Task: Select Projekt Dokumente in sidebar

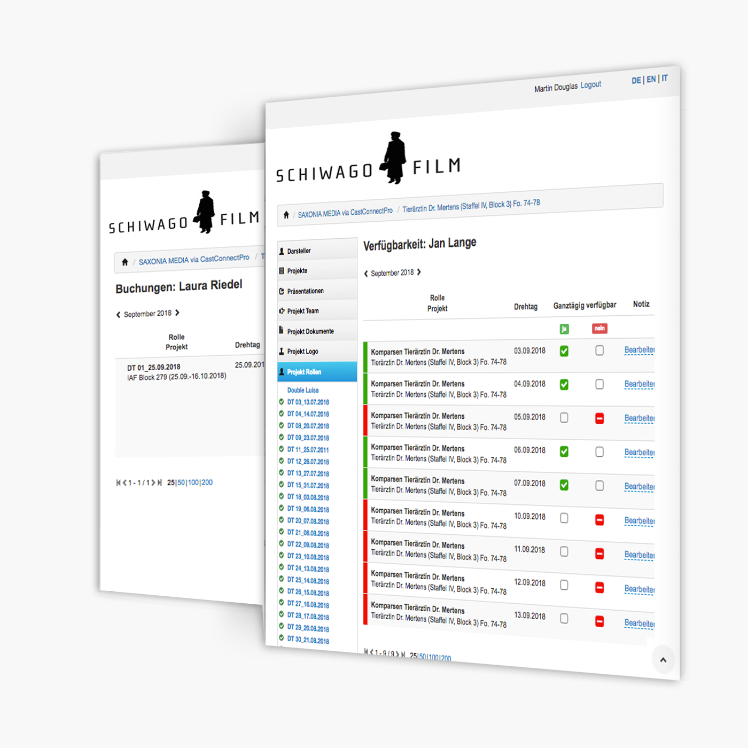Action: coord(310,331)
